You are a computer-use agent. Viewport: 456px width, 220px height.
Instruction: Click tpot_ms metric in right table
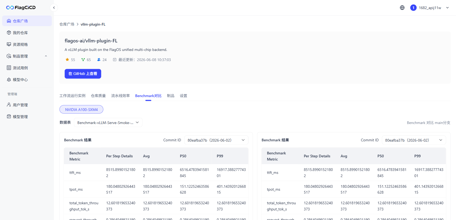pyautogui.click(x=274, y=189)
